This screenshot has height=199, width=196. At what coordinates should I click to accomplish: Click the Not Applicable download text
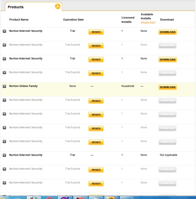point(168,155)
